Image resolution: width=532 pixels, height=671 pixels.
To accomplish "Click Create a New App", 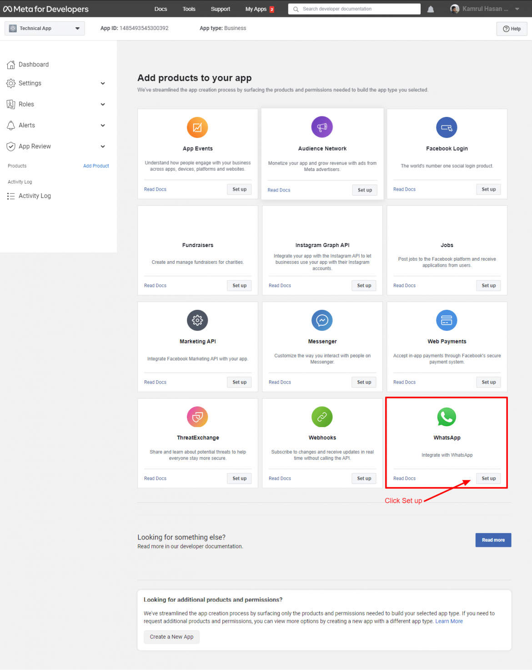I will [x=171, y=637].
